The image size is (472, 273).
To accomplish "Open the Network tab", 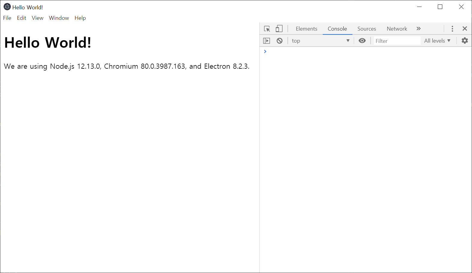I will coord(397,29).
